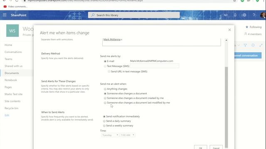The height and width of the screenshot is (149, 266).
Task: Open the Video comments bookmark
Action: pos(16,7)
